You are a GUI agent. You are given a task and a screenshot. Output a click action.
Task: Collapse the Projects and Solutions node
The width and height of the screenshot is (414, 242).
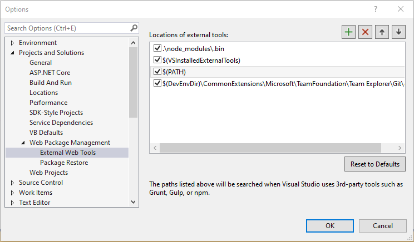(12, 53)
